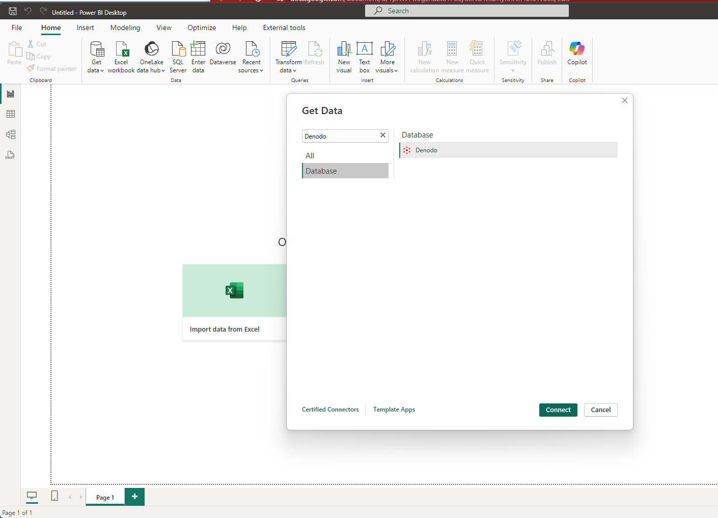Switch to Model view in sidebar
This screenshot has height=518, width=718.
pos(11,134)
